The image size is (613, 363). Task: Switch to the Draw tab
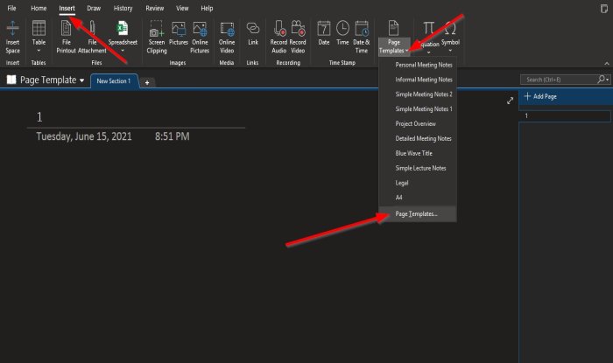94,8
